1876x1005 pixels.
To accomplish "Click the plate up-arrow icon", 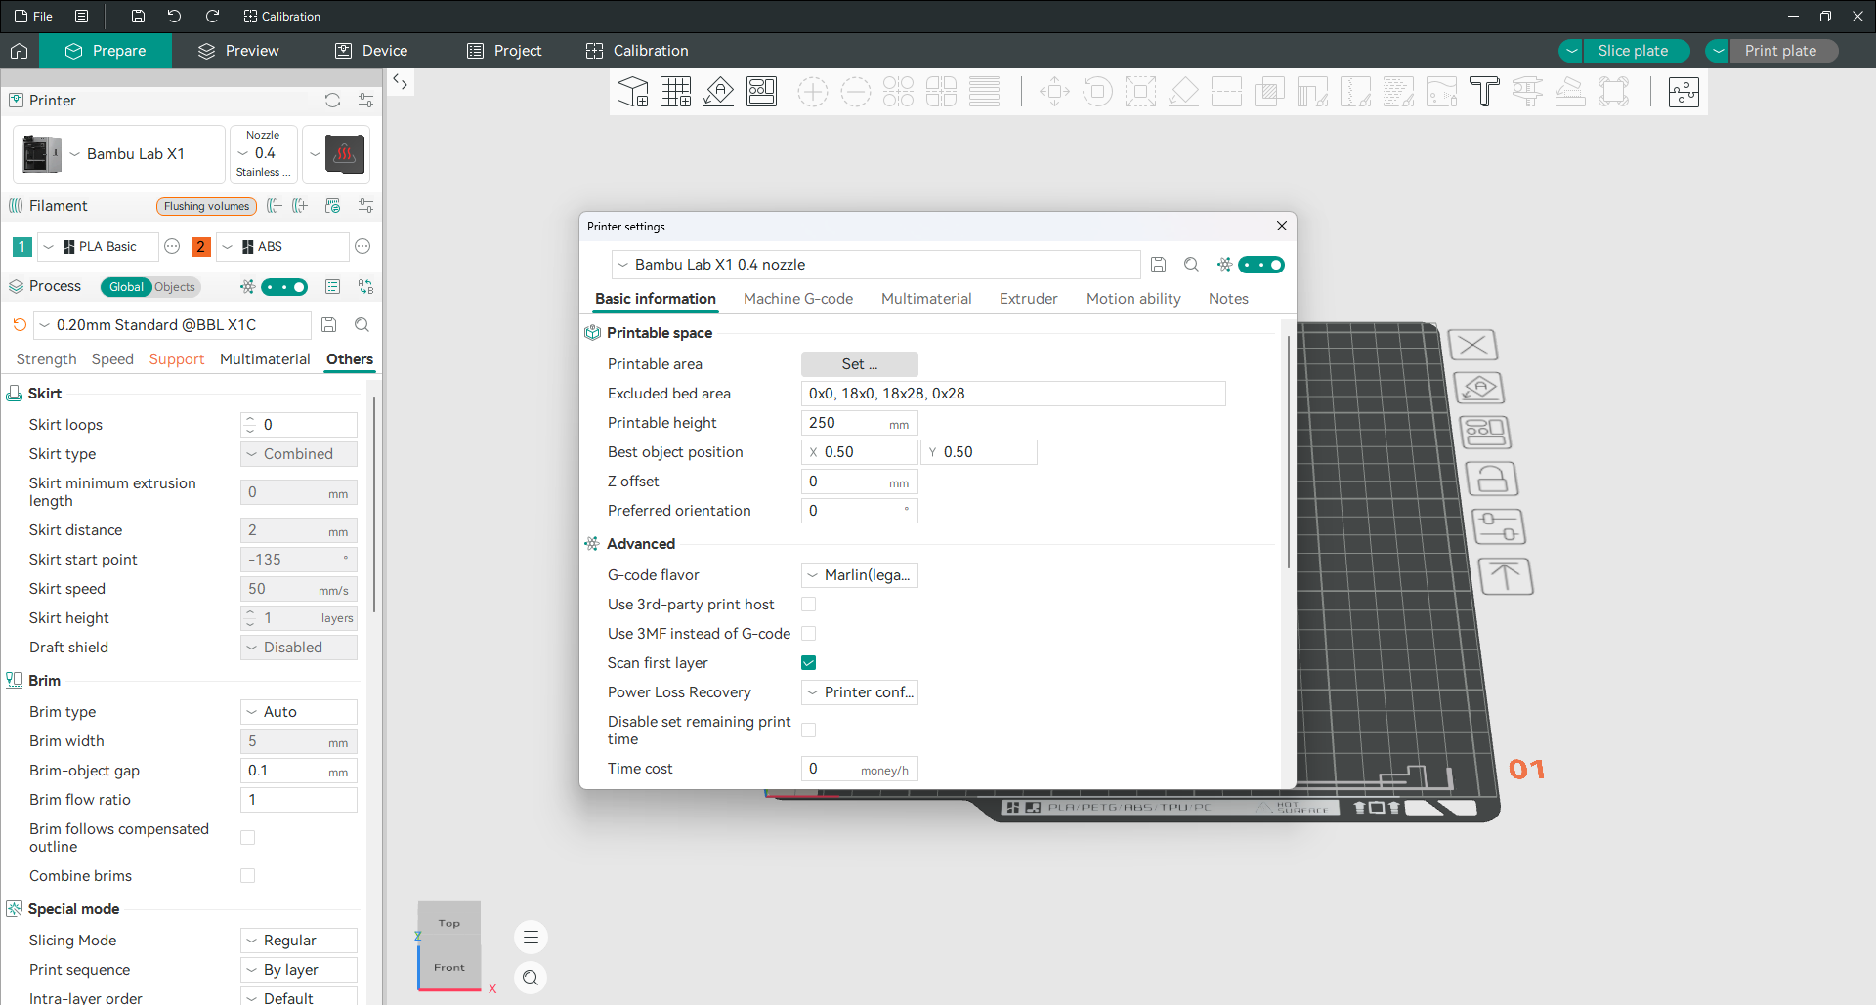I will (x=1505, y=576).
